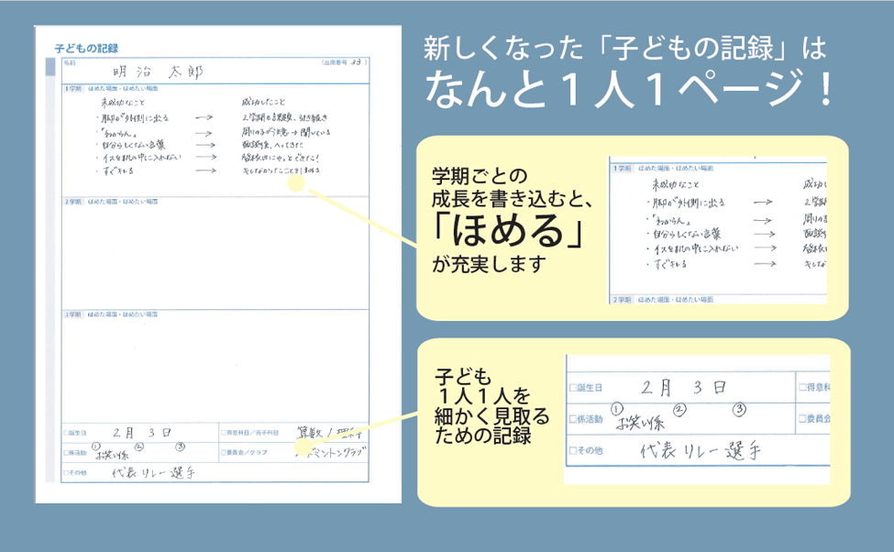Click circled ③ on the full-page form
Screen dimensions: 894x552
180,447
